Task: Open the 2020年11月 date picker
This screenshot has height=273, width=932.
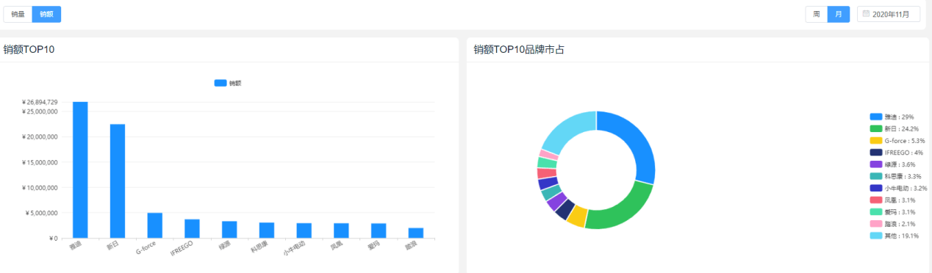Action: [889, 14]
